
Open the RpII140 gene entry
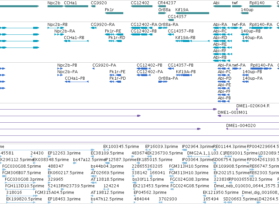click(257, 3)
